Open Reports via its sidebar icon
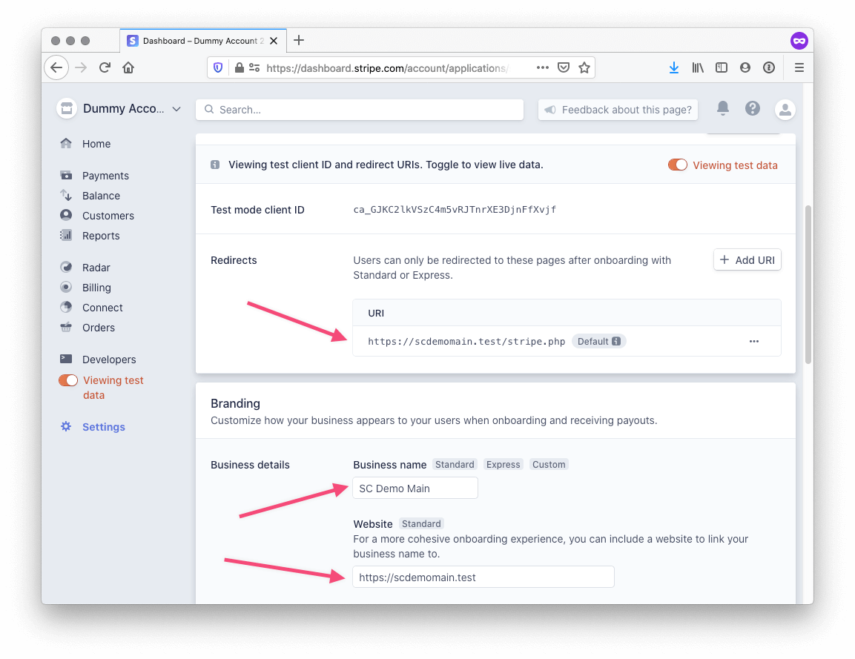 click(67, 235)
